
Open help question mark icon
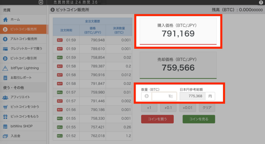[x=261, y=2]
